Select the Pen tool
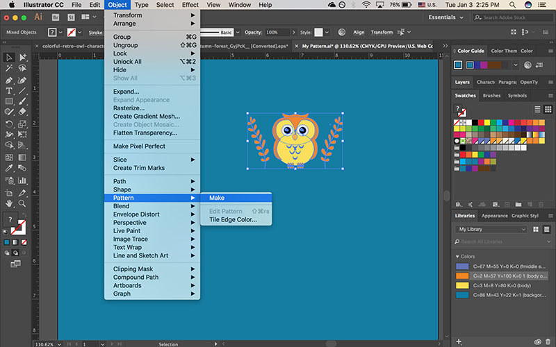Screen dimensions: 556x347 click(9, 81)
